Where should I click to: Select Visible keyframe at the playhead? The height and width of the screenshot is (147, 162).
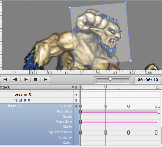tap(105, 106)
